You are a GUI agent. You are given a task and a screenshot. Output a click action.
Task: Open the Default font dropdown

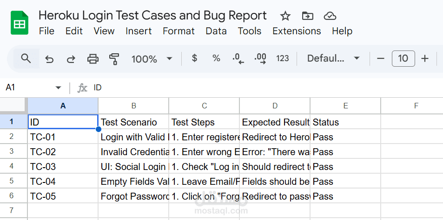333,58
